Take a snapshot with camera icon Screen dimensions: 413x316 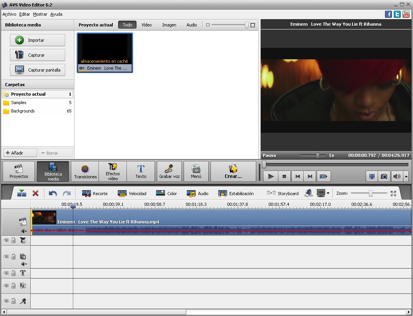tap(384, 176)
